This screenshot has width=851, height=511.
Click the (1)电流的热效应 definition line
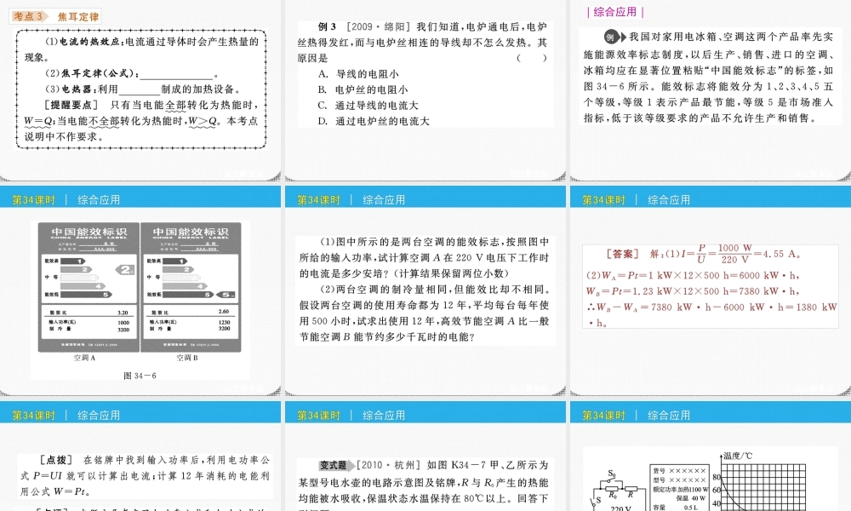pos(152,41)
